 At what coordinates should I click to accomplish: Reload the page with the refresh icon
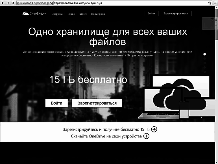tap(13, 3)
